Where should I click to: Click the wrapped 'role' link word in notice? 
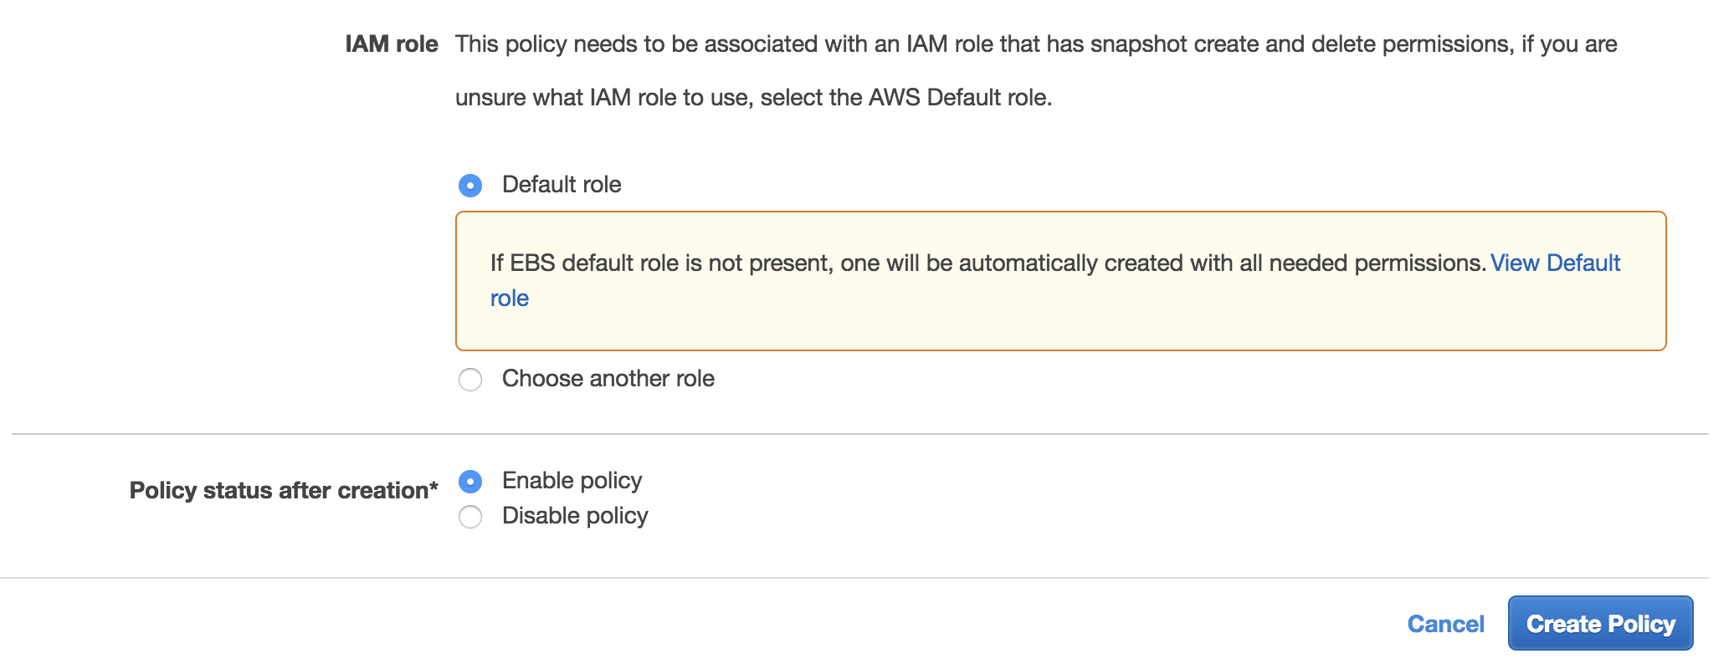509,299
